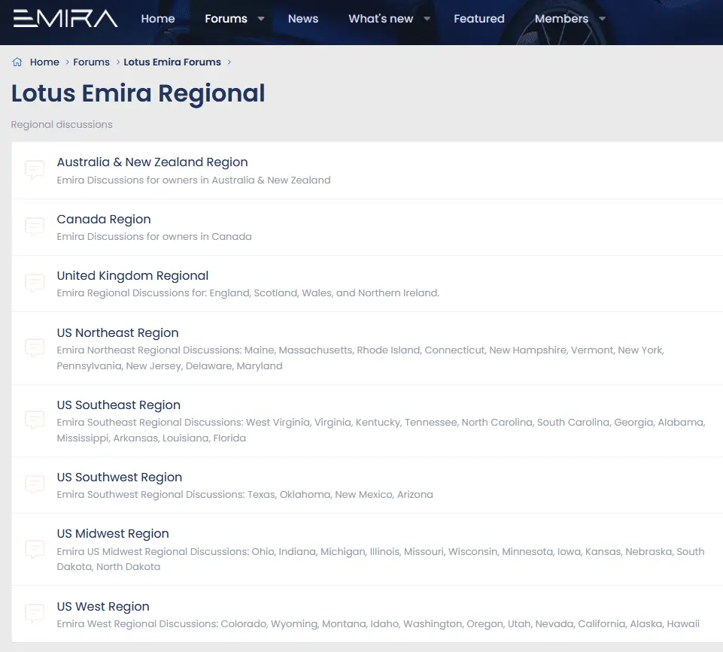The width and height of the screenshot is (723, 652).
Task: Open the US Southwest Region forum
Action: pyautogui.click(x=120, y=477)
